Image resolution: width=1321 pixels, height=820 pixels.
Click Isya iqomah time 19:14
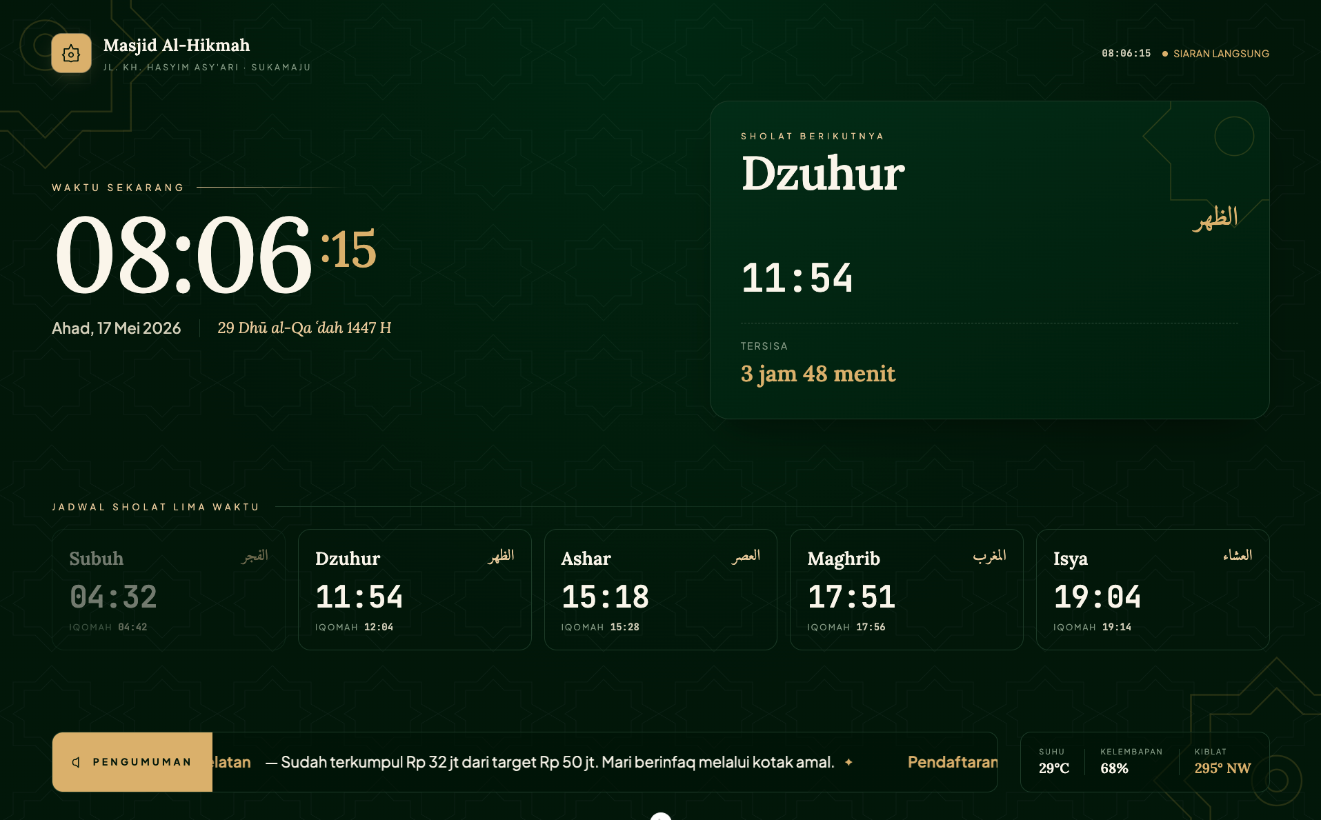click(1117, 627)
